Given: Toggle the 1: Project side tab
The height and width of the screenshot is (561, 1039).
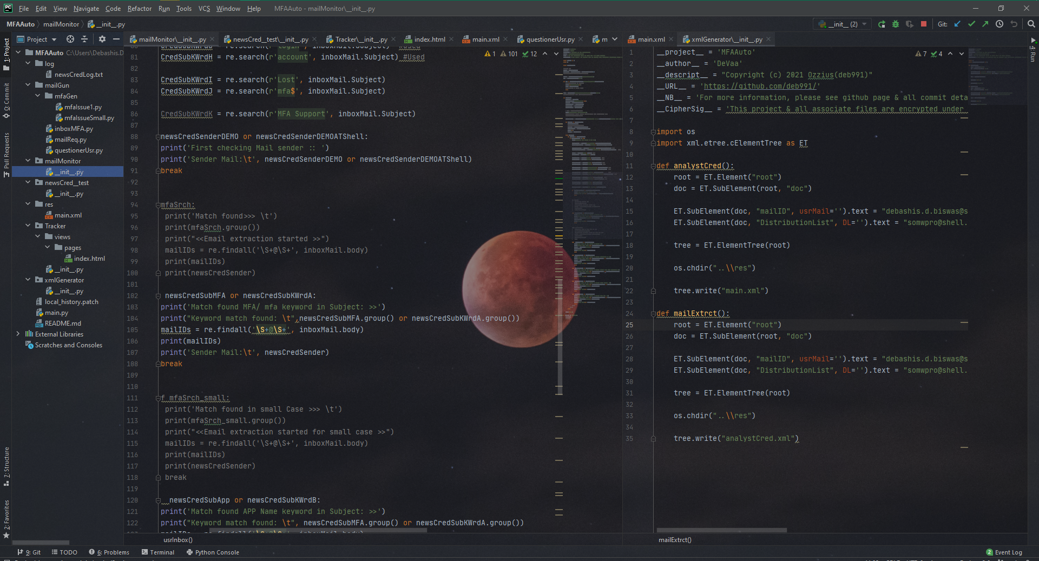Looking at the screenshot, I should (6, 54).
